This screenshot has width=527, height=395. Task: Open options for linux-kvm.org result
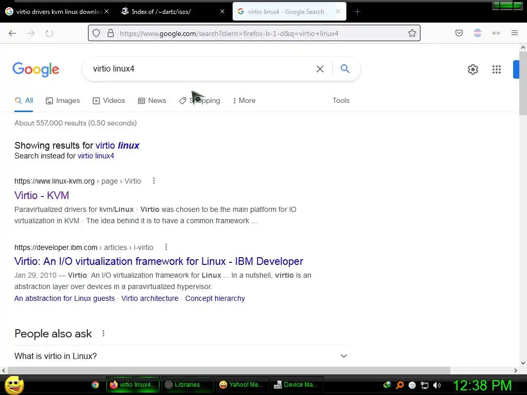click(154, 181)
